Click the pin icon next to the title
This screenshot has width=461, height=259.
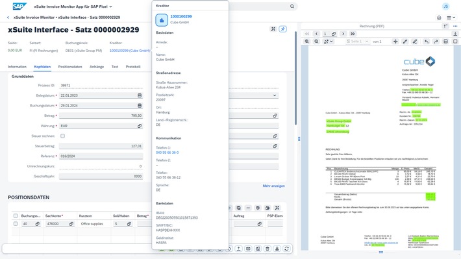(x=282, y=29)
